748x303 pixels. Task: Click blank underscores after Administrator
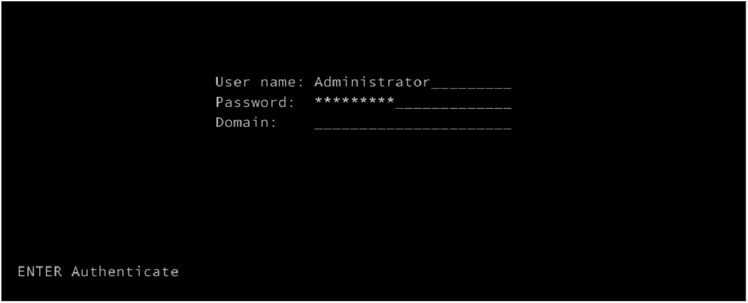pyautogui.click(x=471, y=85)
